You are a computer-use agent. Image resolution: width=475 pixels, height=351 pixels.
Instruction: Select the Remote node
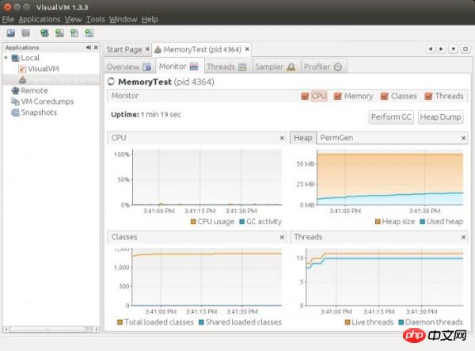[x=34, y=90]
